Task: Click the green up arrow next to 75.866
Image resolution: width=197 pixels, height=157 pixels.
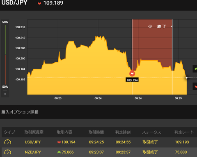Action: point(59,152)
